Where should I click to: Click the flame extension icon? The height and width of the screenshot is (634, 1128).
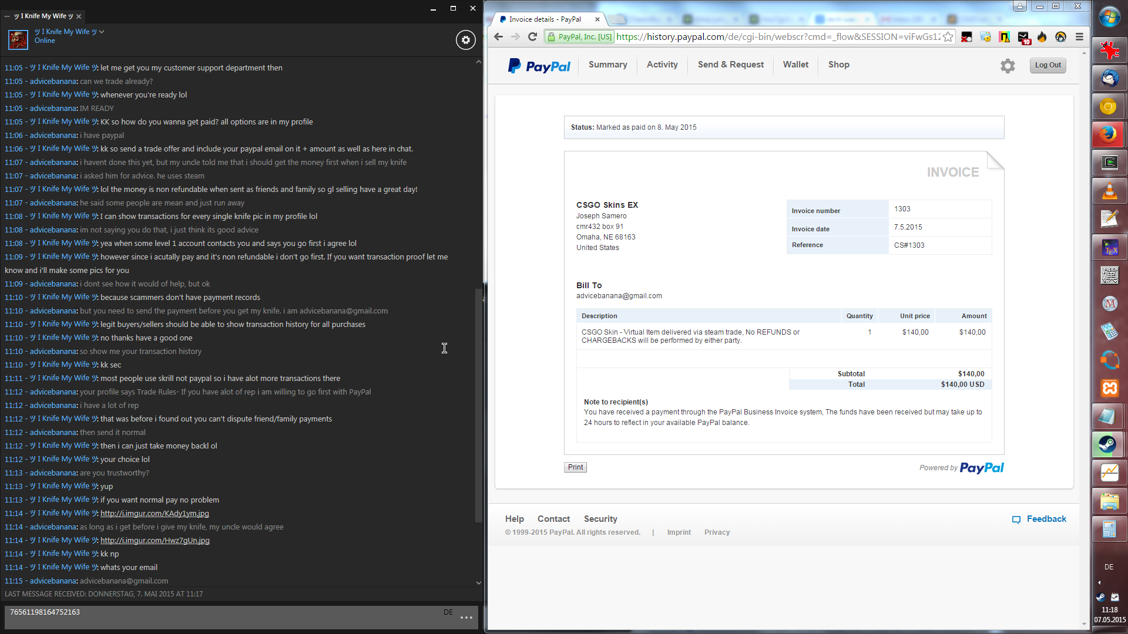[1042, 37]
